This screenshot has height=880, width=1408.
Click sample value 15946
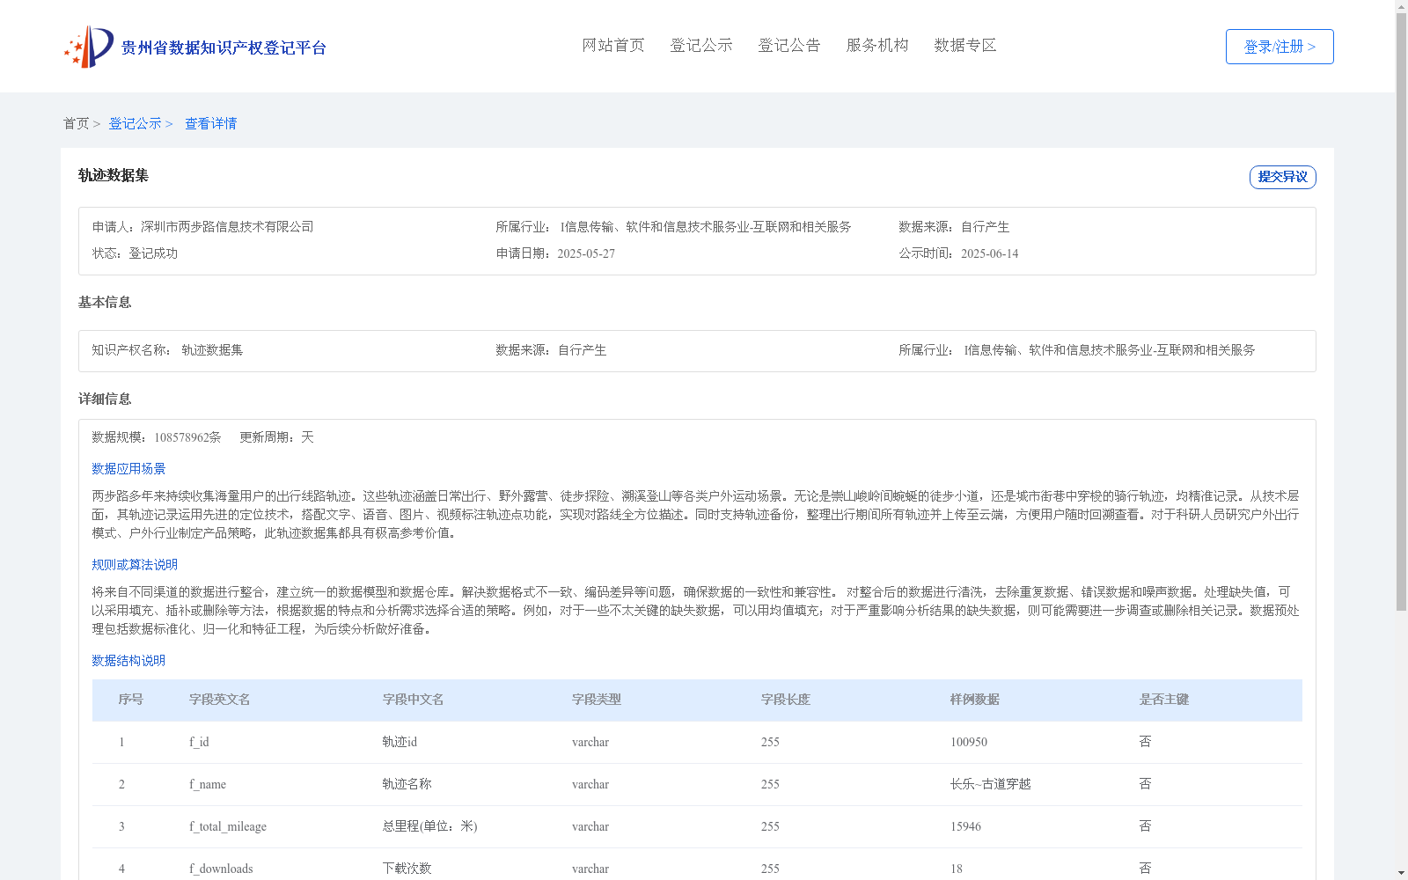click(x=965, y=826)
